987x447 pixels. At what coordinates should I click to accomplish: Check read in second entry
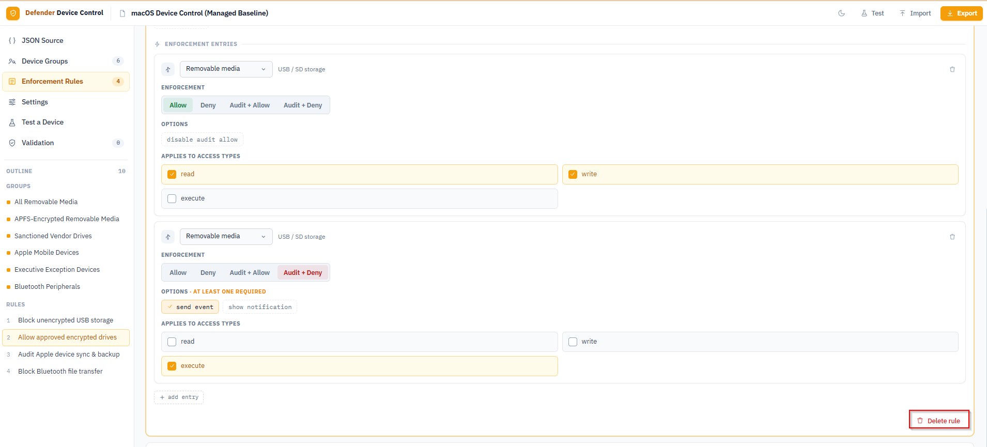[359, 342]
